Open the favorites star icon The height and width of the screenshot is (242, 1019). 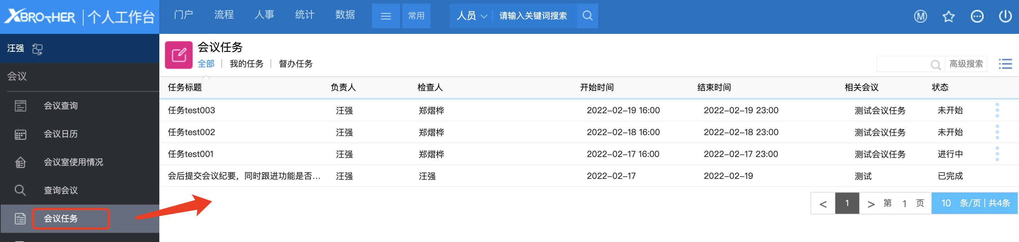coord(948,16)
